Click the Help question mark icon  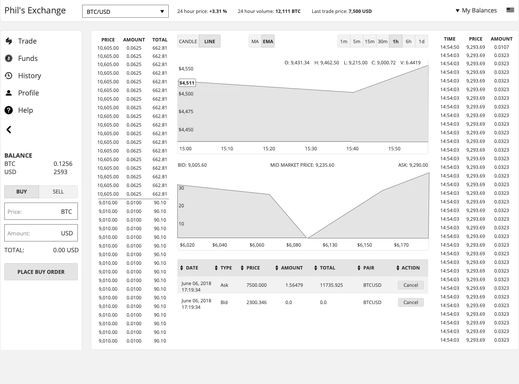pos(9,110)
